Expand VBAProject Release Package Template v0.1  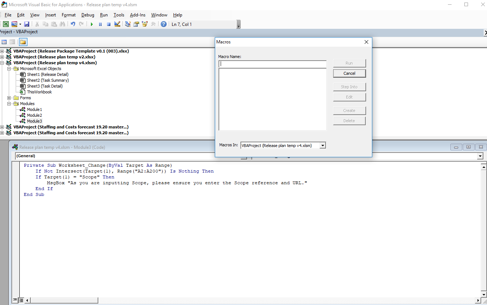(2, 51)
